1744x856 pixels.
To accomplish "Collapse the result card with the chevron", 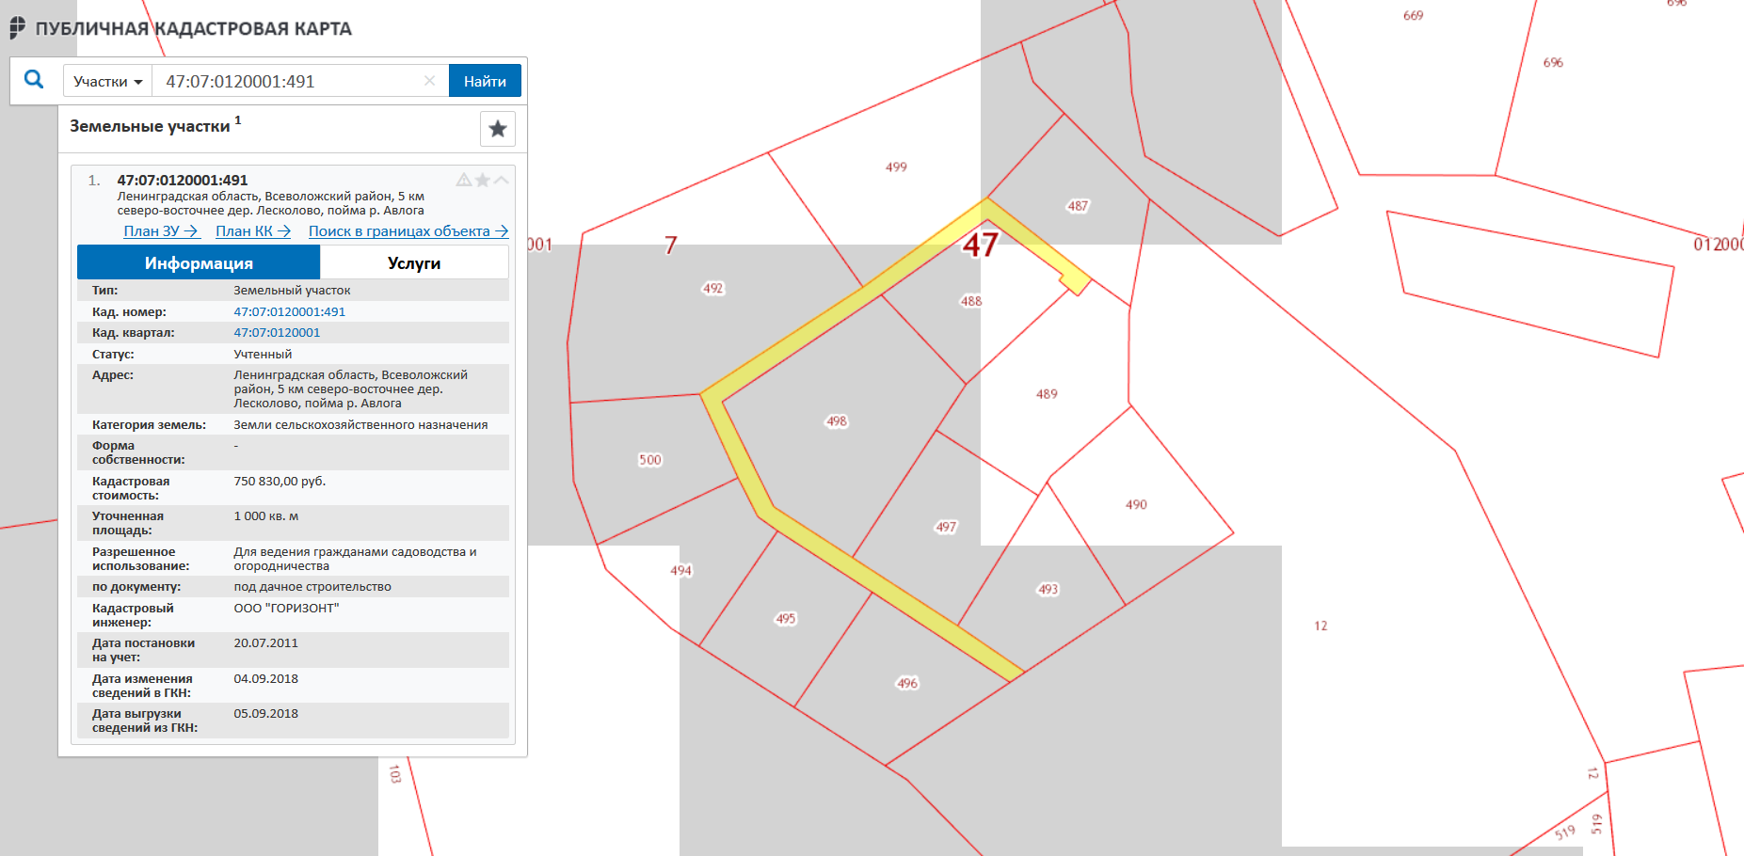I will click(502, 180).
